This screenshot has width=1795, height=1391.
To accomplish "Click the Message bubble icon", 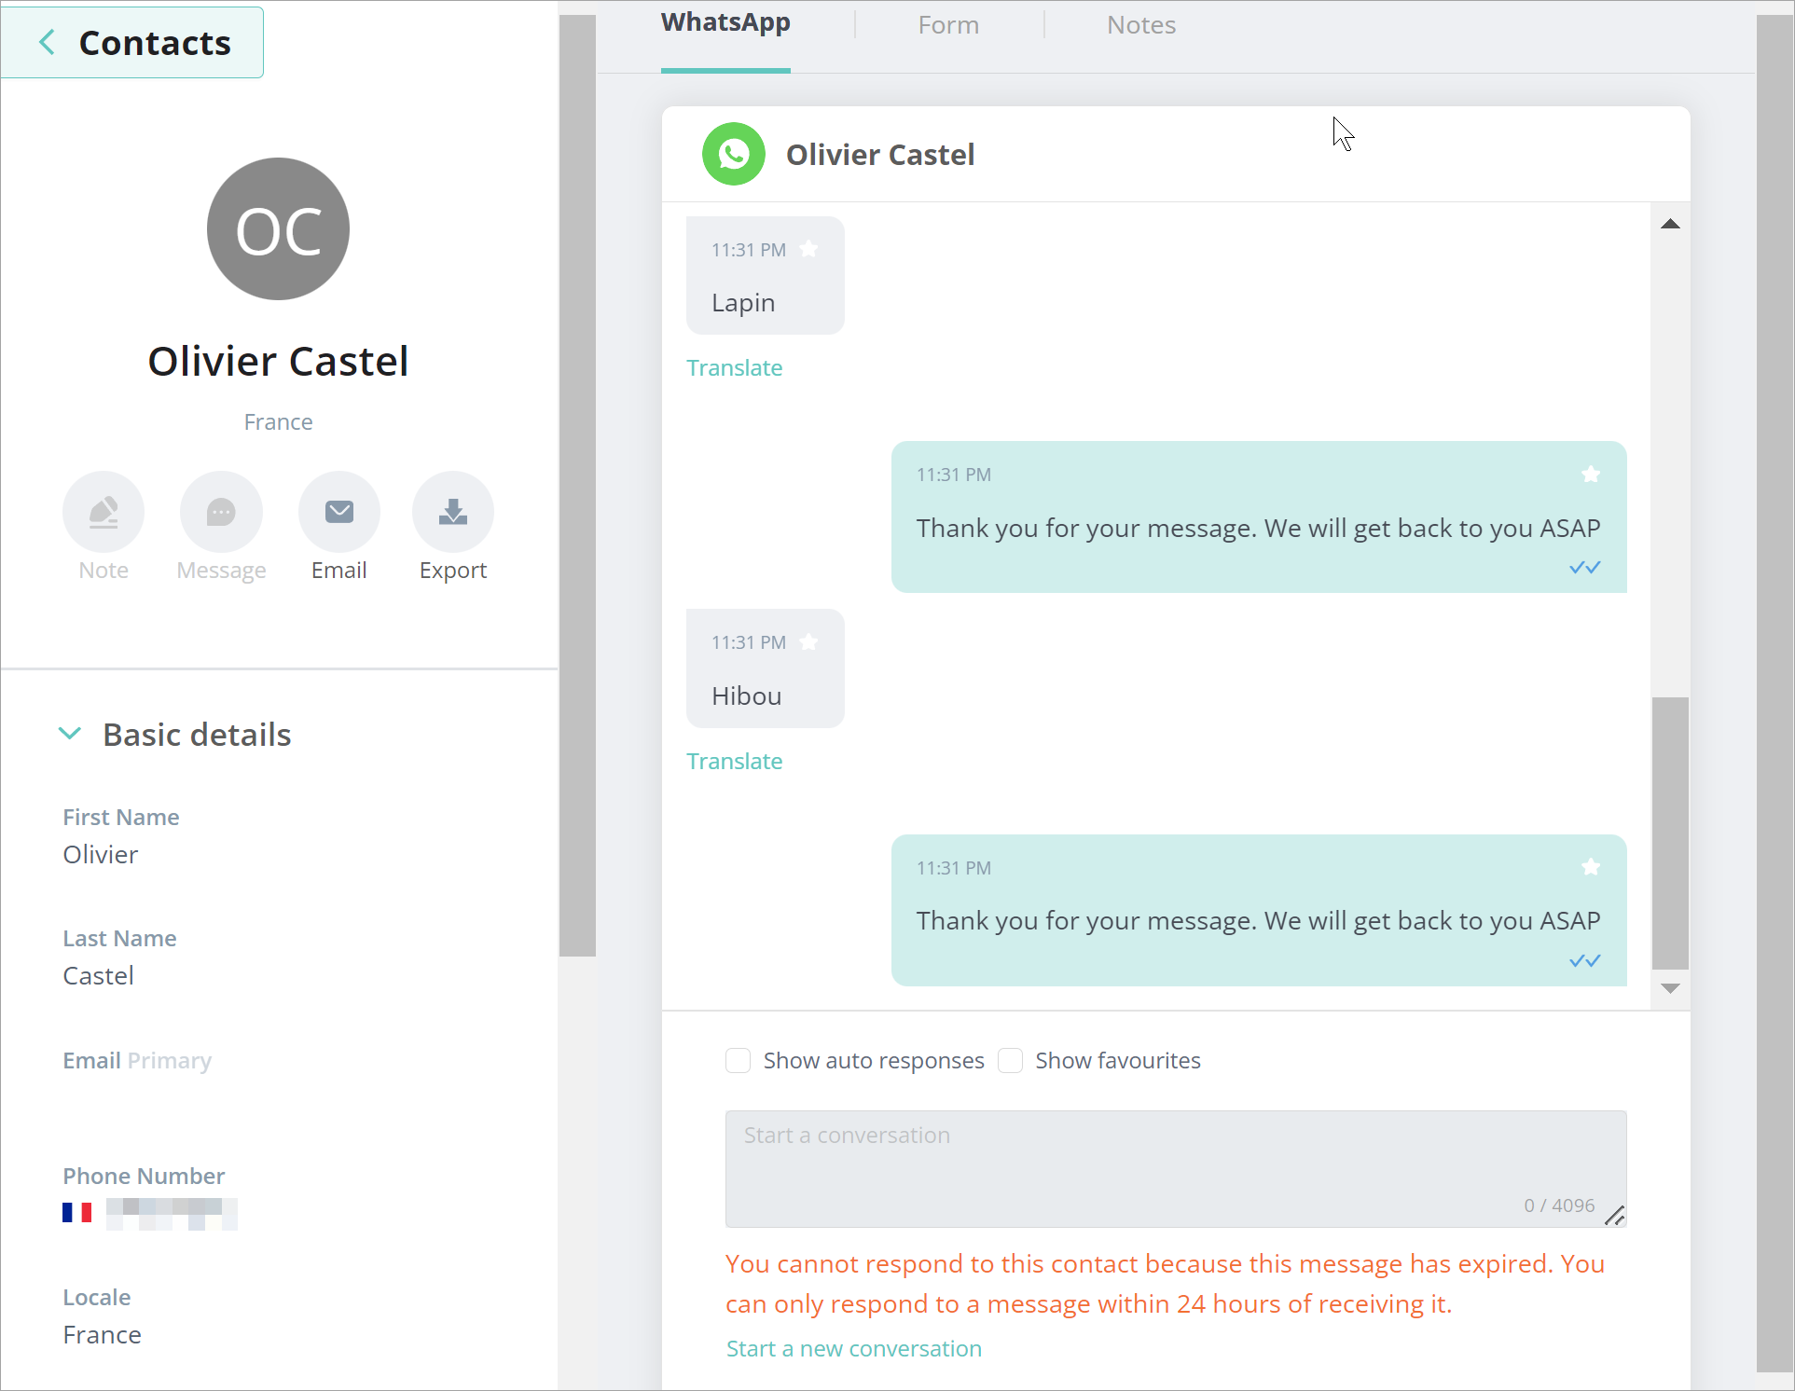I will point(221,512).
